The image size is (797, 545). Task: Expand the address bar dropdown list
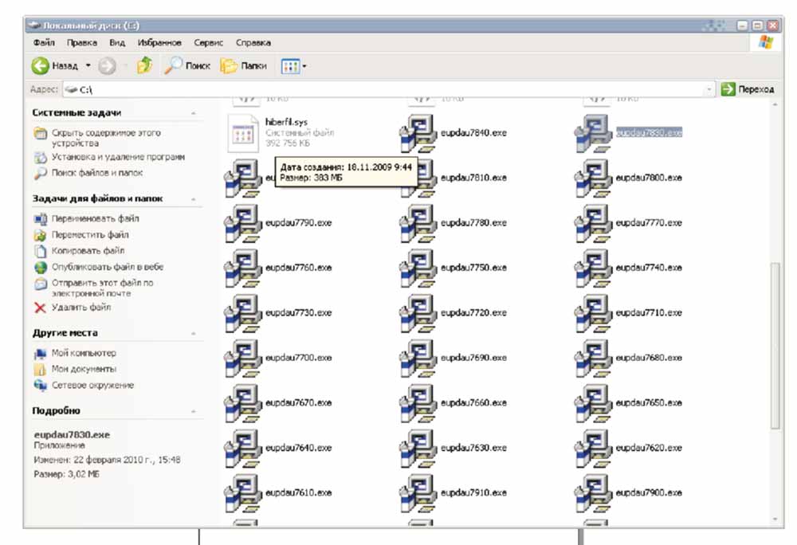[709, 90]
